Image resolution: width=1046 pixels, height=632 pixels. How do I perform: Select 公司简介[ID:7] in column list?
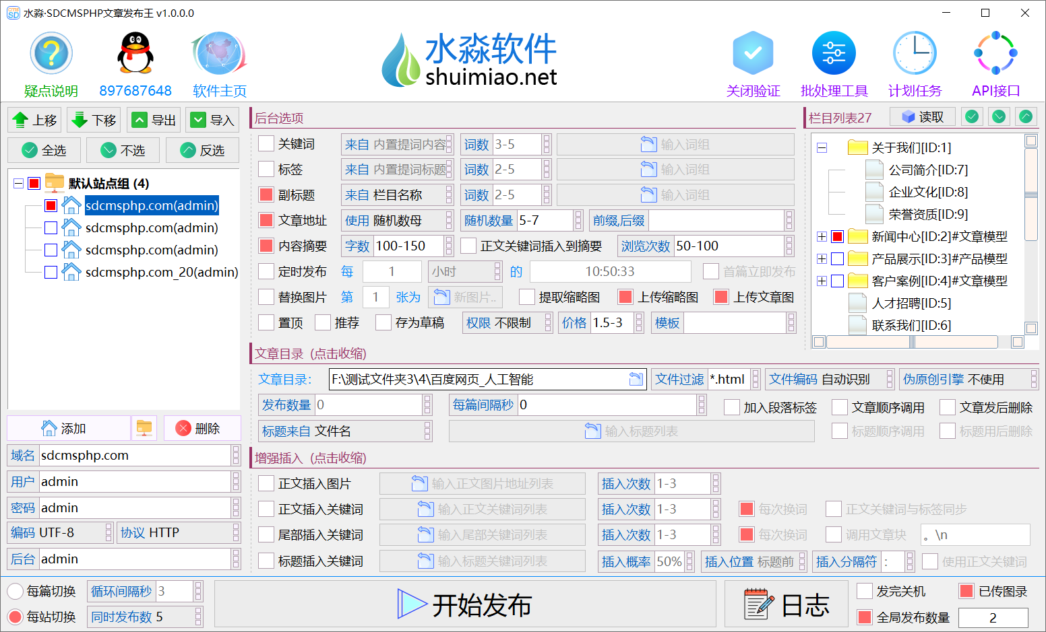coord(928,170)
